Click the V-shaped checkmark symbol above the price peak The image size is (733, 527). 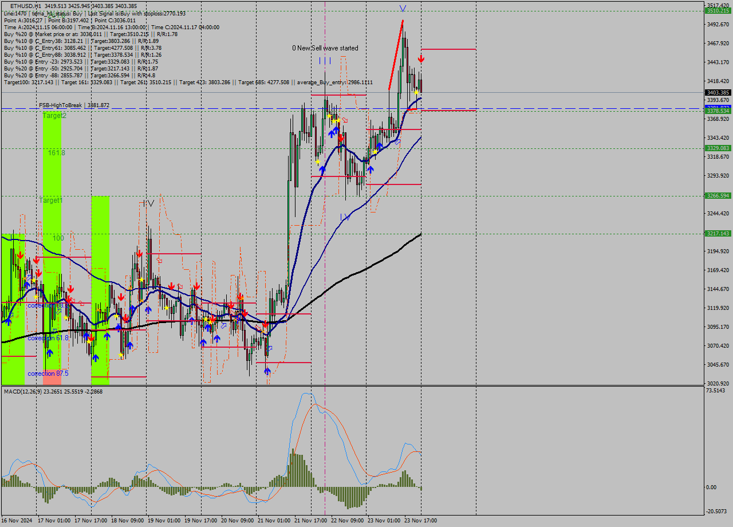point(403,7)
